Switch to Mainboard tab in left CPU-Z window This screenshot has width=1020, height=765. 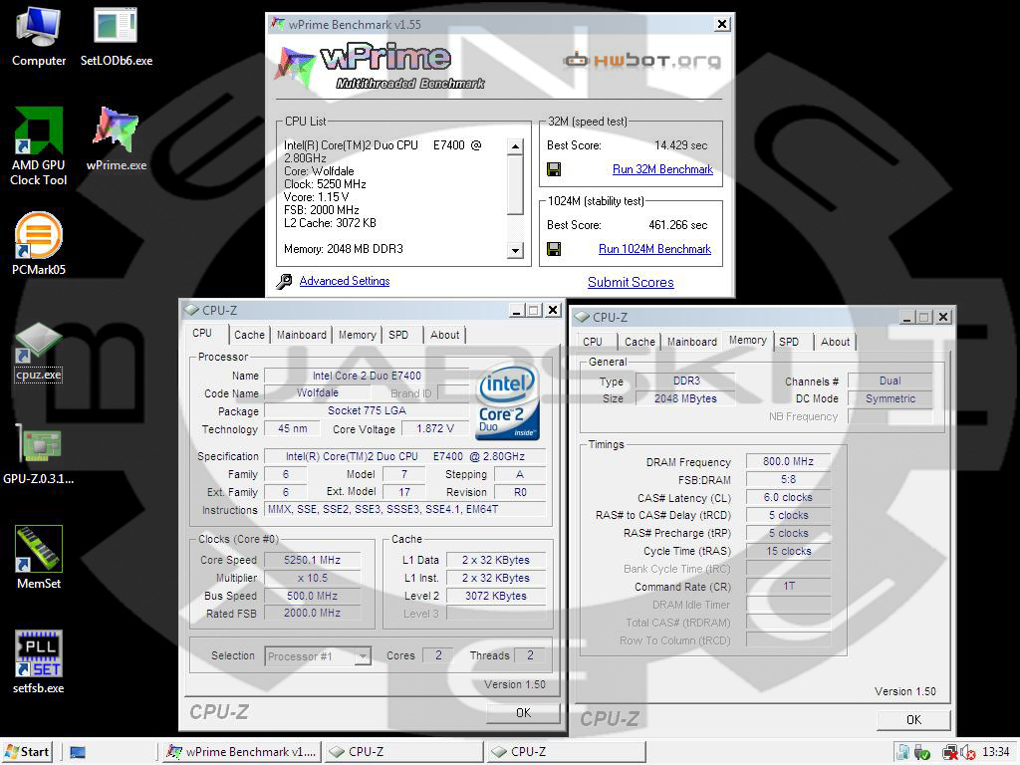click(301, 335)
